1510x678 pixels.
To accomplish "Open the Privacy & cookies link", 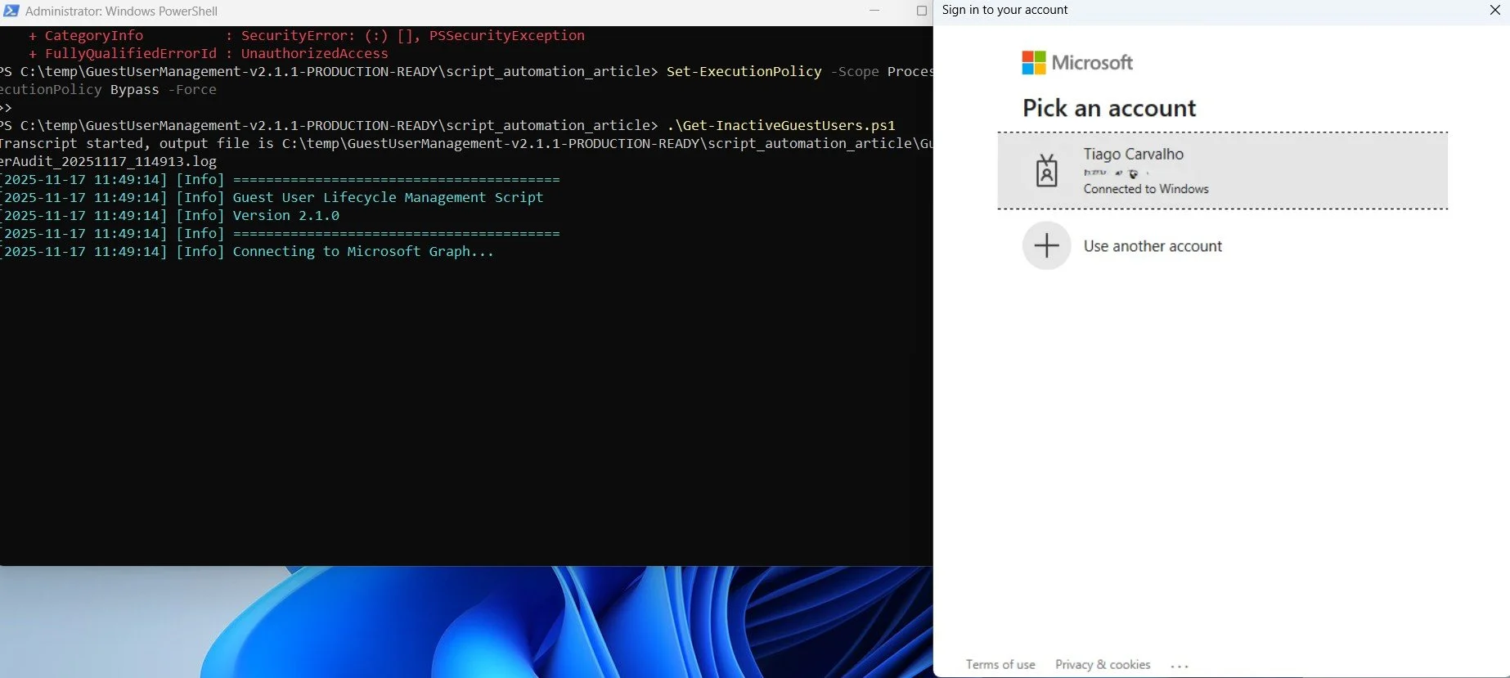I will click(1103, 664).
